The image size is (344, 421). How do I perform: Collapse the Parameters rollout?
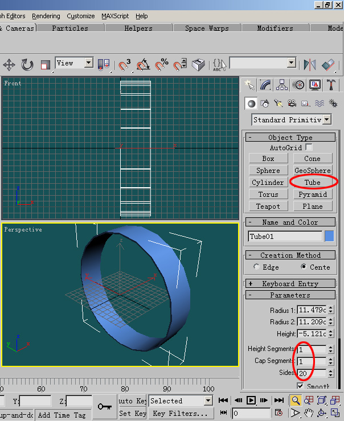[x=290, y=295]
